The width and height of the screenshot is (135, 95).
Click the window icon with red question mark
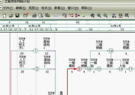pos(26,15)
